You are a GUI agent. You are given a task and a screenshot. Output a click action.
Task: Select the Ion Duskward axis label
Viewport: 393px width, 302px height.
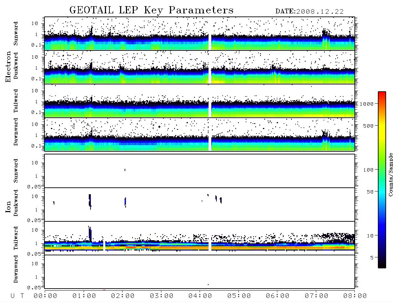(x=16, y=203)
